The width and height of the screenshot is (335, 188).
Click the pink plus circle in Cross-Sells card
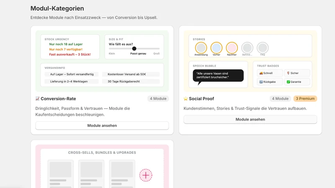click(146, 175)
